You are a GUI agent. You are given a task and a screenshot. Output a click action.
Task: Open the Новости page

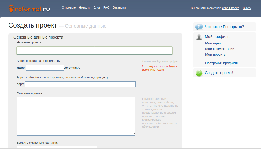click(84, 8)
